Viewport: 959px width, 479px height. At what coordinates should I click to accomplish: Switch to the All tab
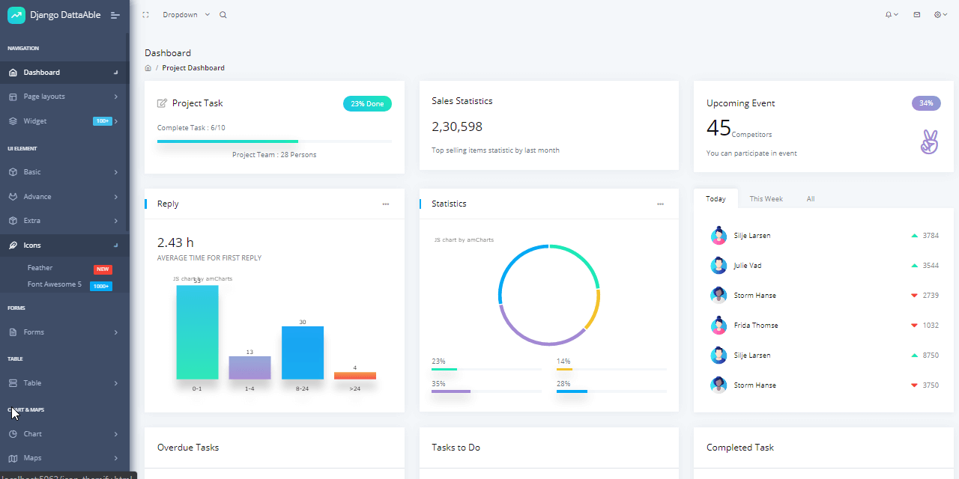[x=810, y=198]
